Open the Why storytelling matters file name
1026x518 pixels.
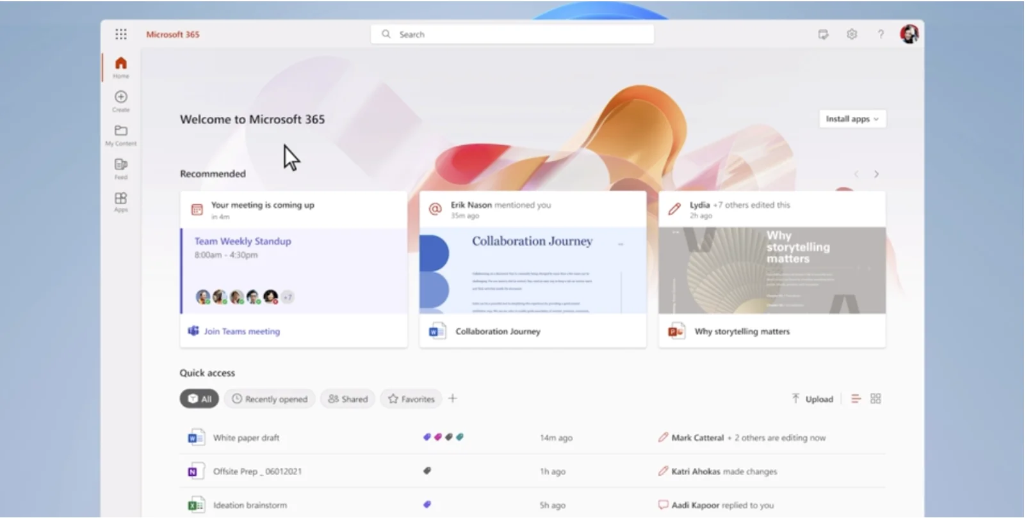(742, 331)
